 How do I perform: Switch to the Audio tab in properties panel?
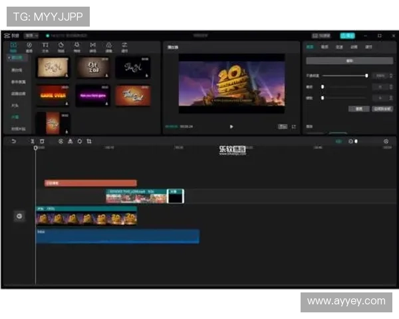point(325,47)
